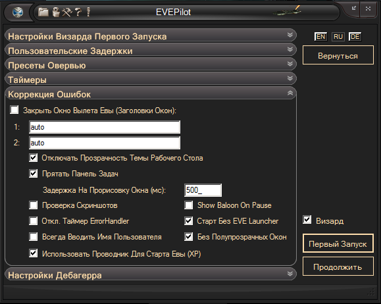Viewport: 381px width, 304px height.
Task: Click the Продолжить button
Action: (338, 266)
